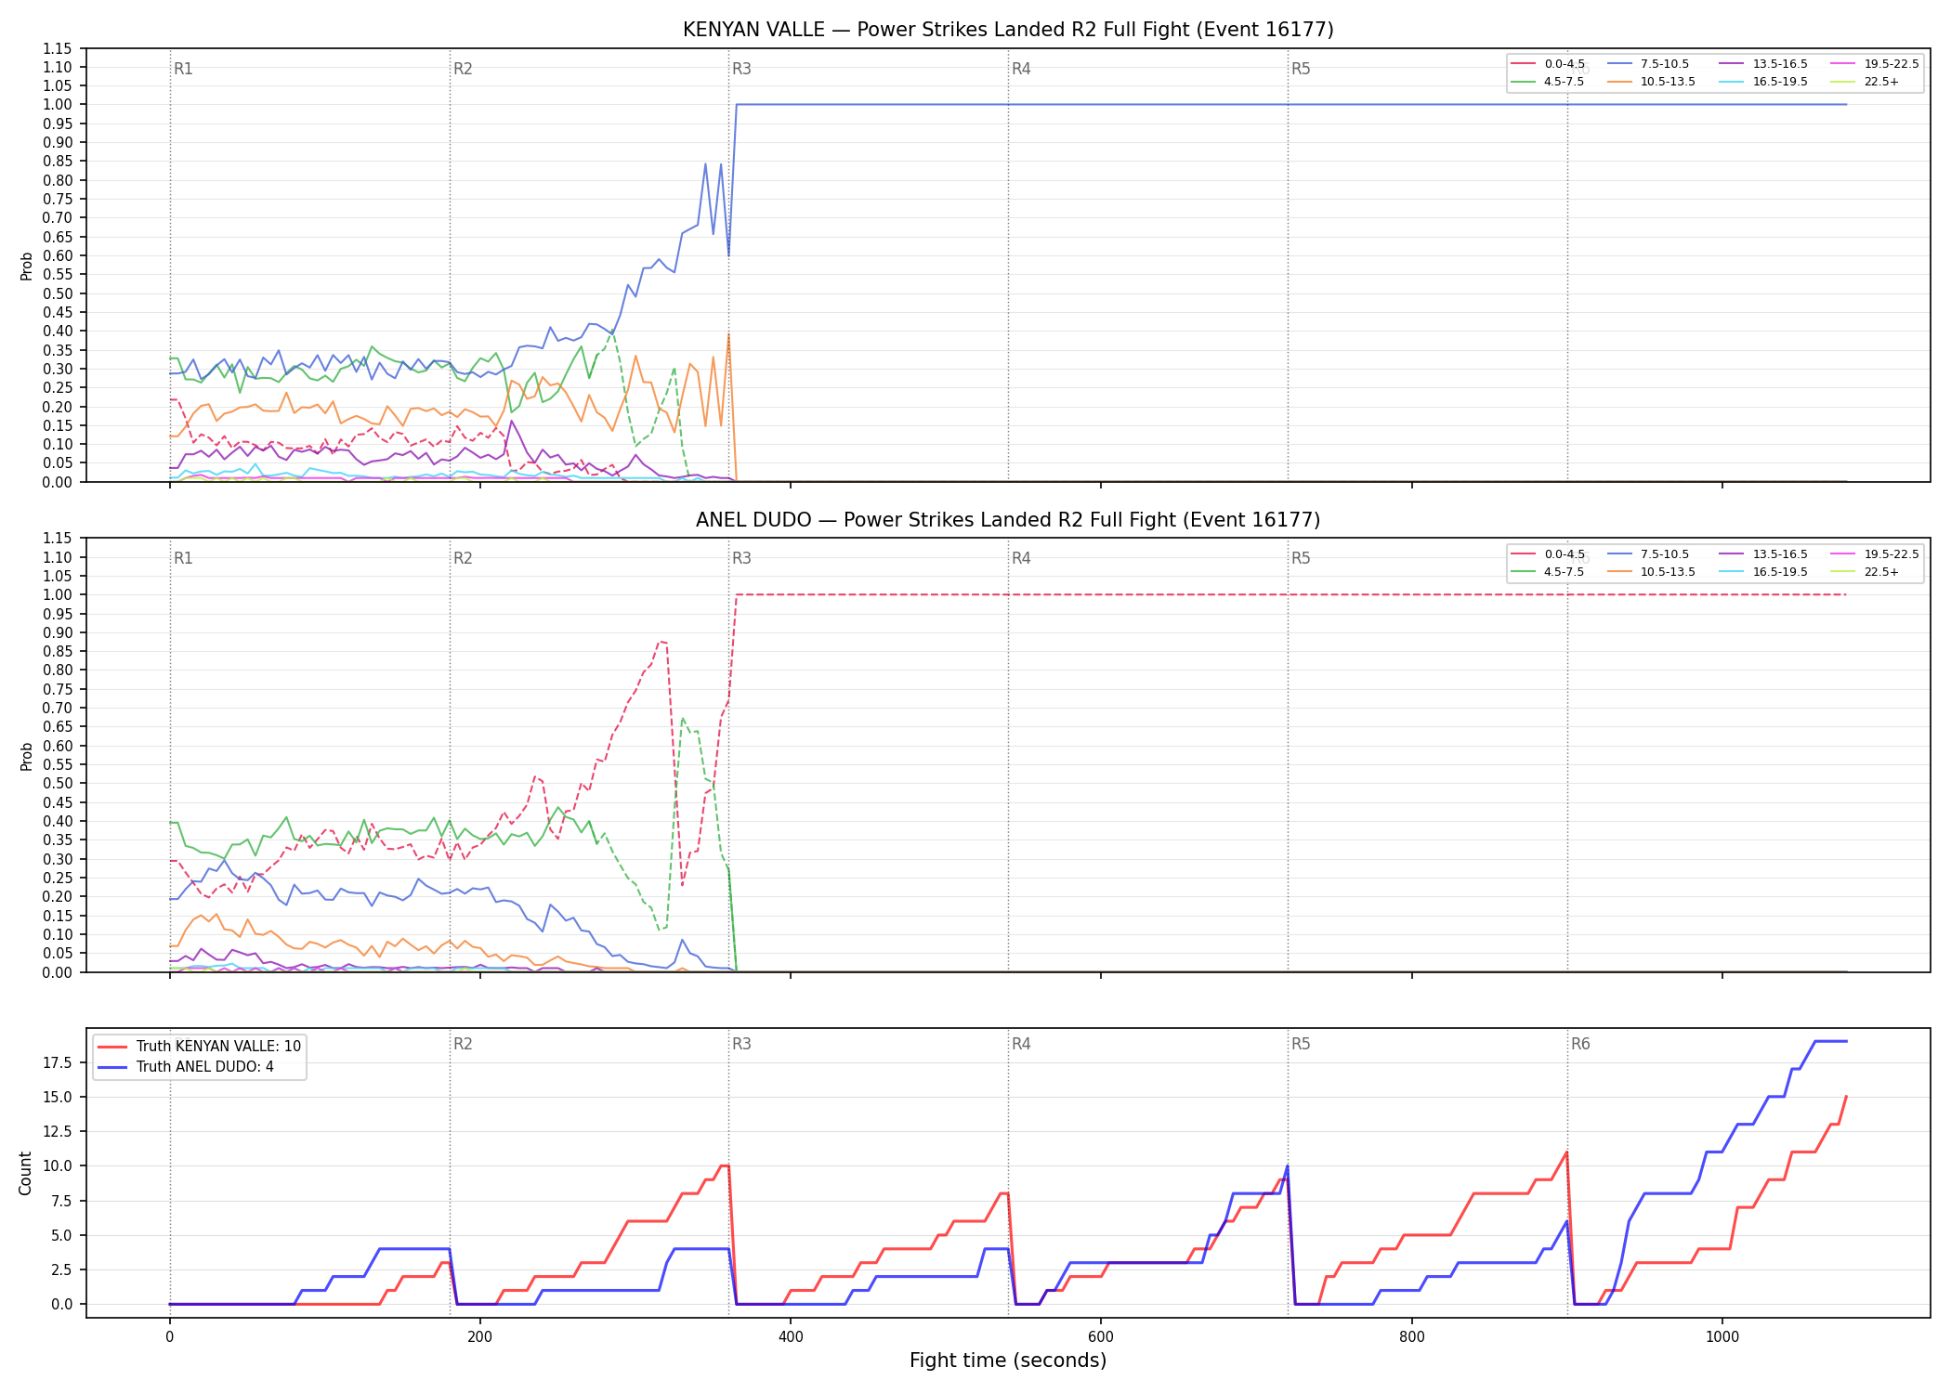
Task: Select '0.0-4.5' legend entry in KENYAN VALLE chart
Action: coord(1548,64)
